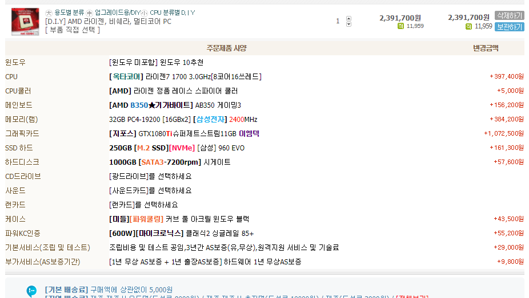Click the 기본서비스(조립 및 테스트) row label

click(x=47, y=247)
